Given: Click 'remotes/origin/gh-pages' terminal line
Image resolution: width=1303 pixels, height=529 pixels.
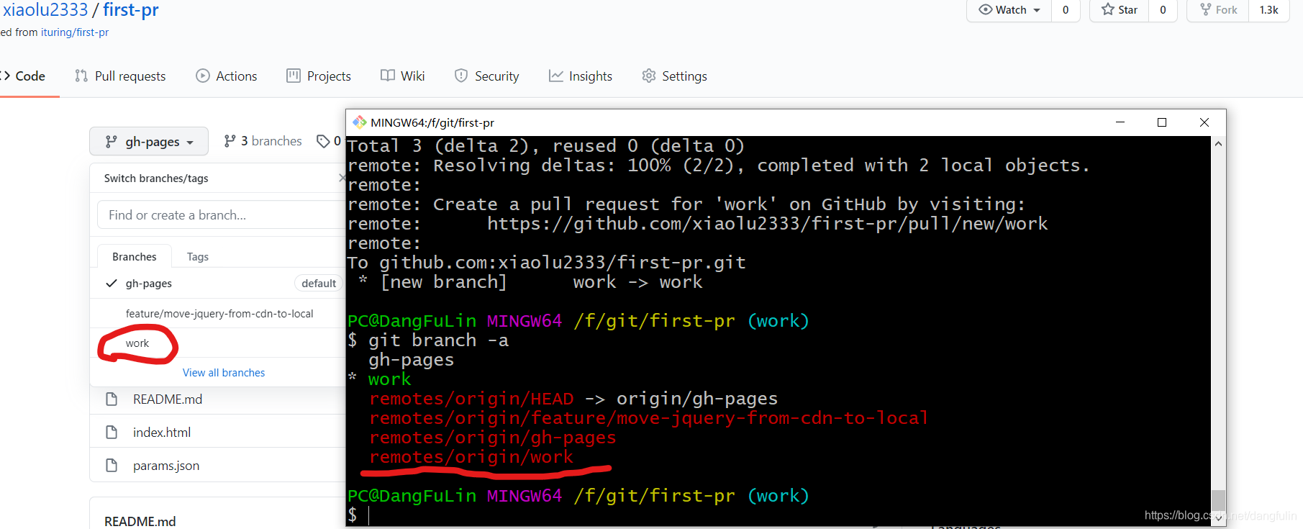Looking at the screenshot, I should coord(493,438).
